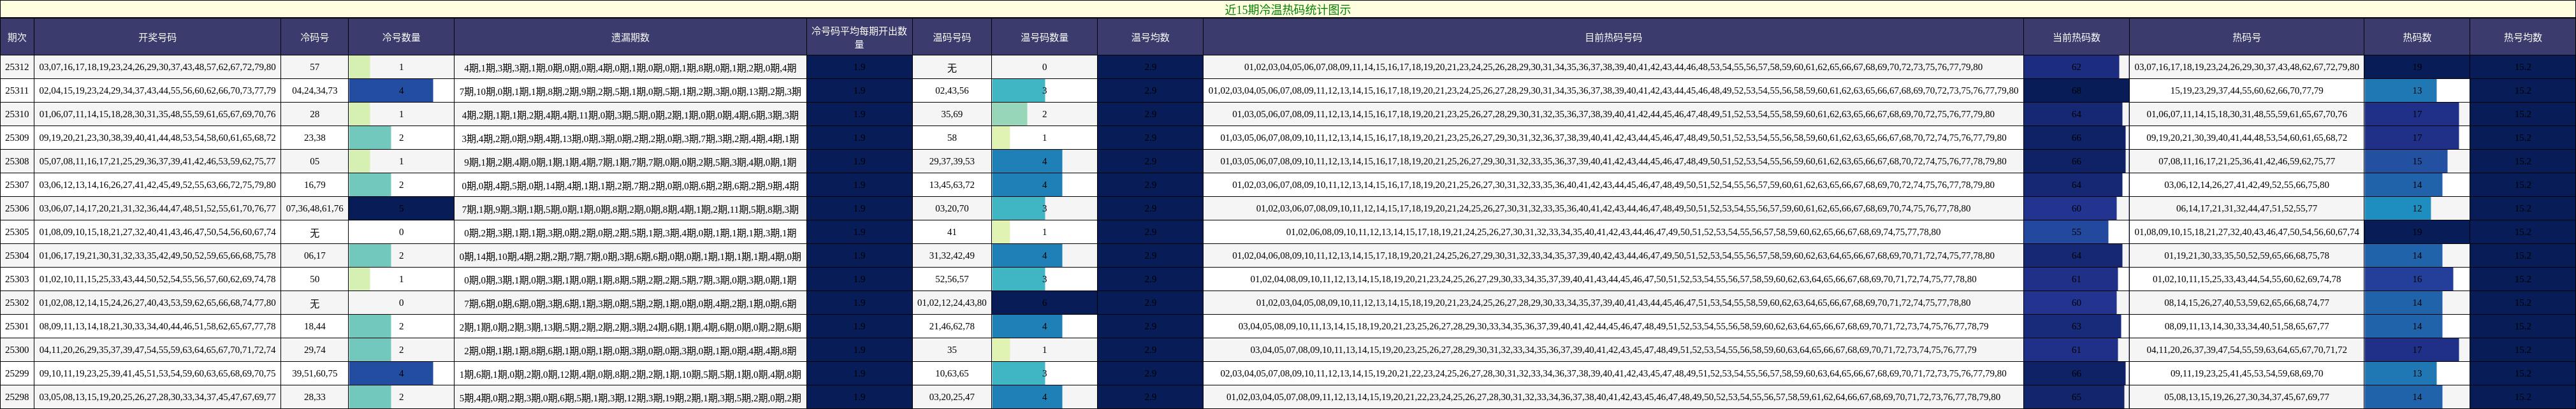Select the 目前热码号码 column header
2576x409 pixels.
(x=1613, y=37)
